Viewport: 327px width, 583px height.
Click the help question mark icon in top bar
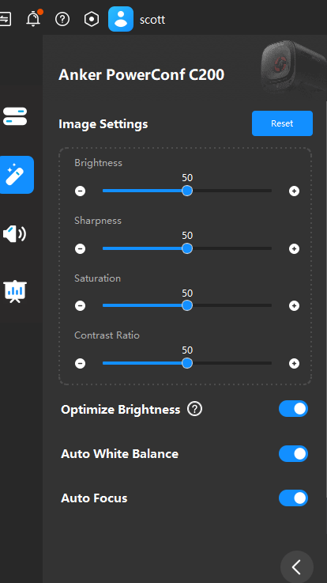62,19
